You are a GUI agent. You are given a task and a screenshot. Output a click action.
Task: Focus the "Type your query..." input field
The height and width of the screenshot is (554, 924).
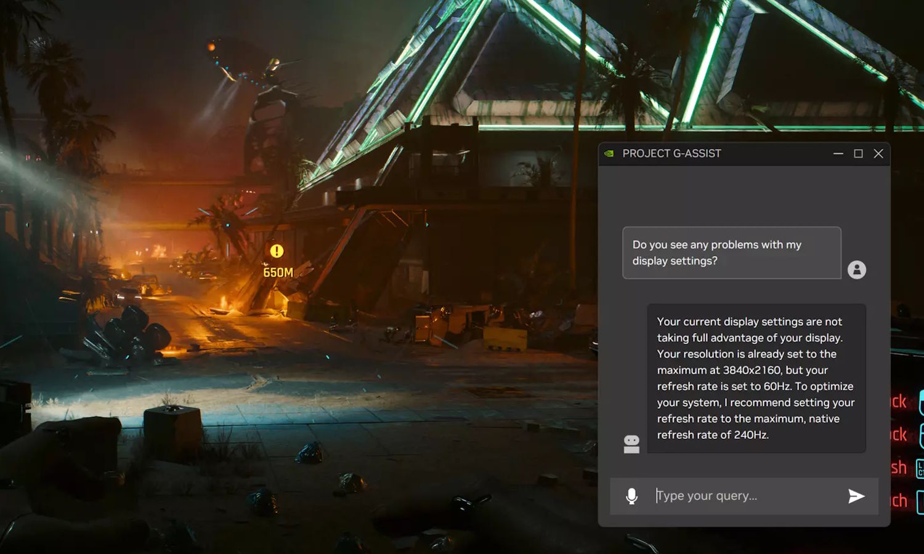[x=745, y=496]
